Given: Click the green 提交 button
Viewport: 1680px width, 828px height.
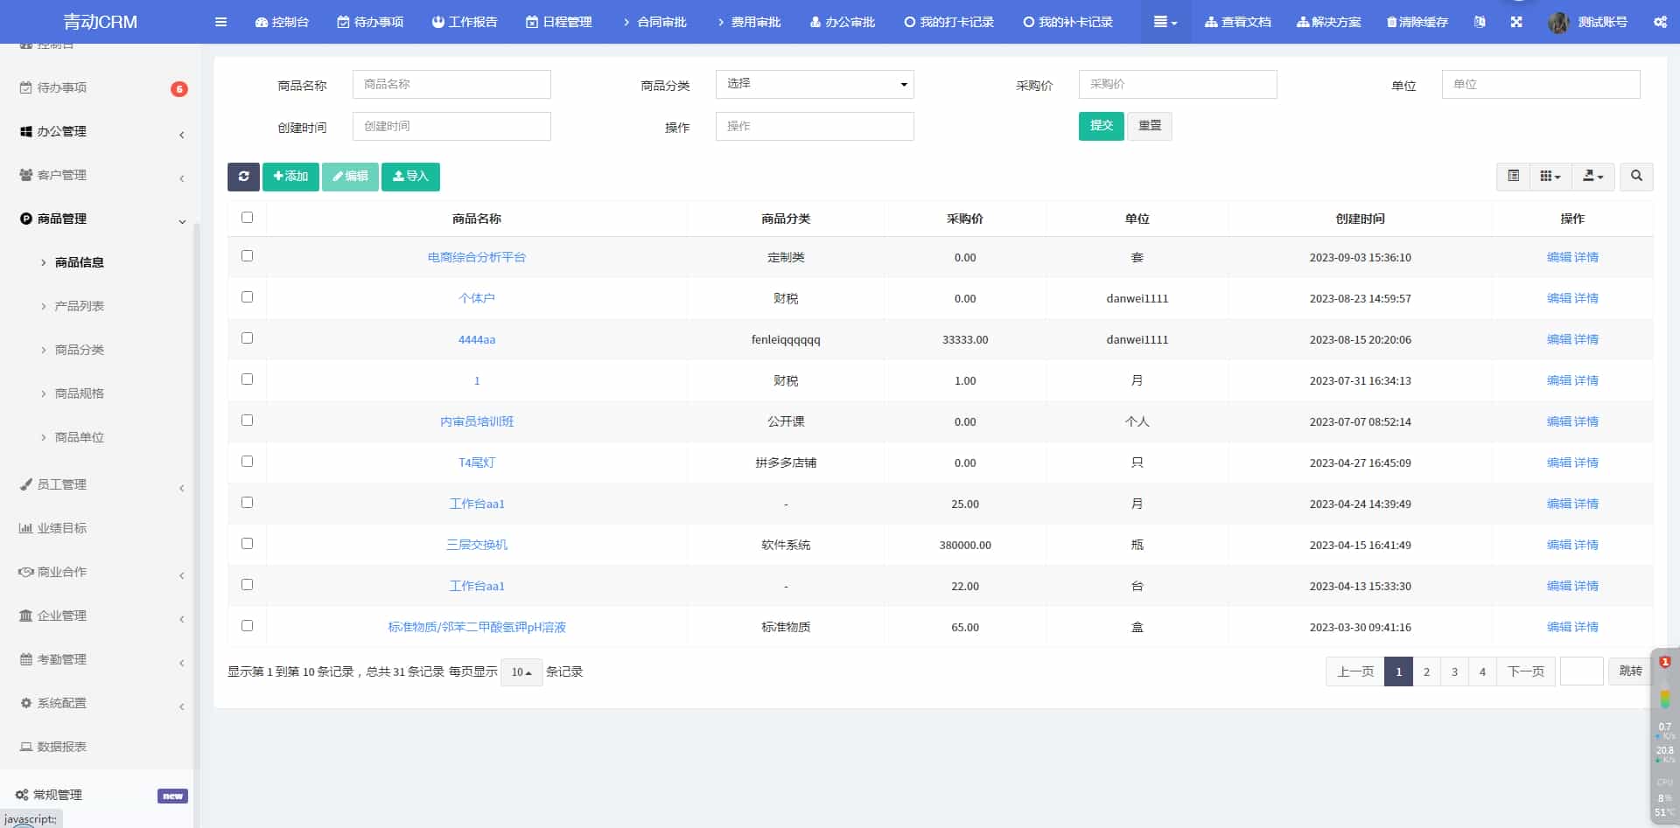Looking at the screenshot, I should point(1101,126).
